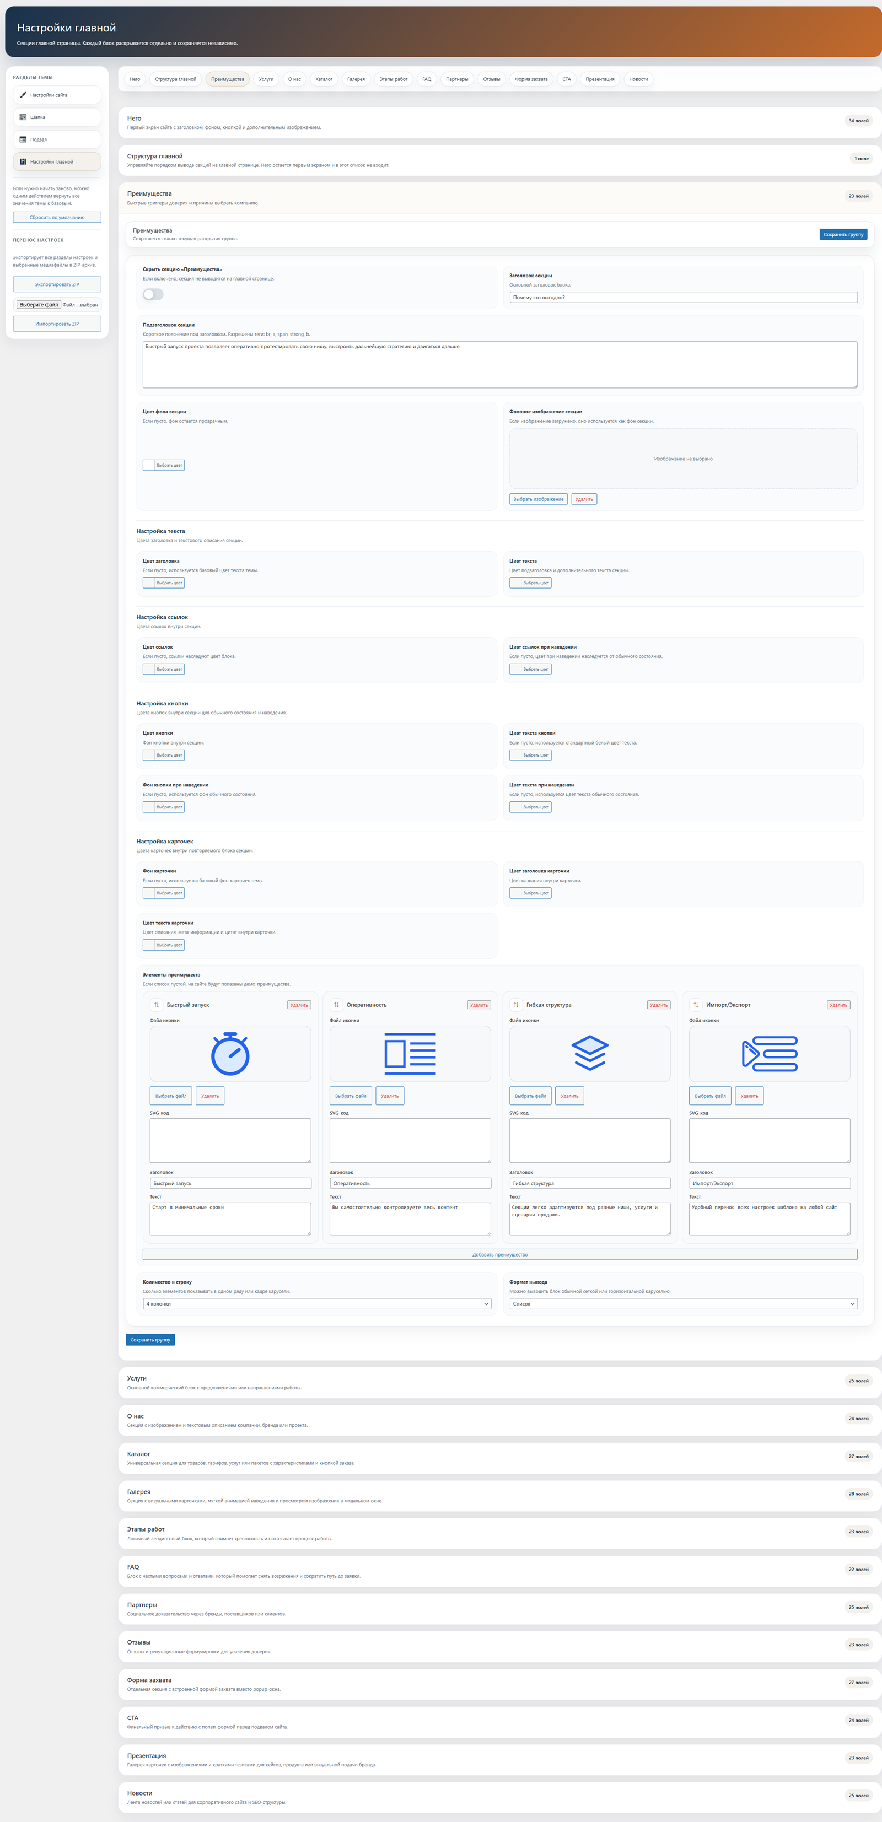Expand the Каталог section panel
The image size is (882, 1822).
[x=499, y=1458]
